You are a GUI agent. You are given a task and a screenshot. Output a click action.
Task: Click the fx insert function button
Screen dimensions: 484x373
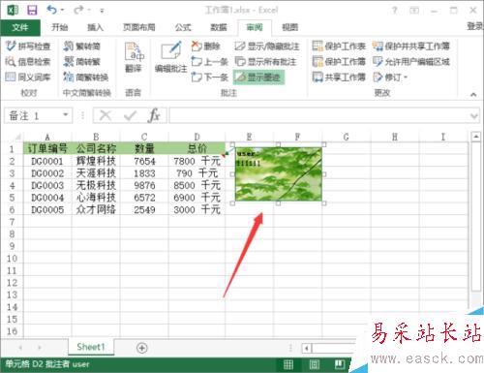tap(154, 115)
